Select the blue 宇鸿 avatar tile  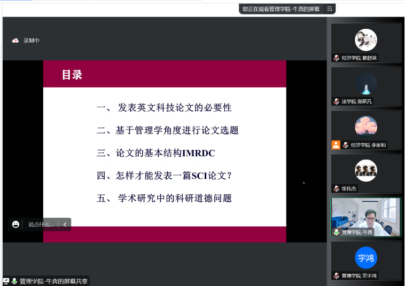click(366, 258)
